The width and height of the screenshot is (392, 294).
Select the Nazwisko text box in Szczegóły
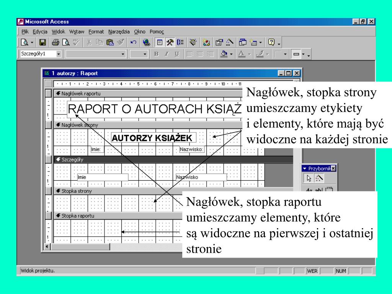coord(201,177)
